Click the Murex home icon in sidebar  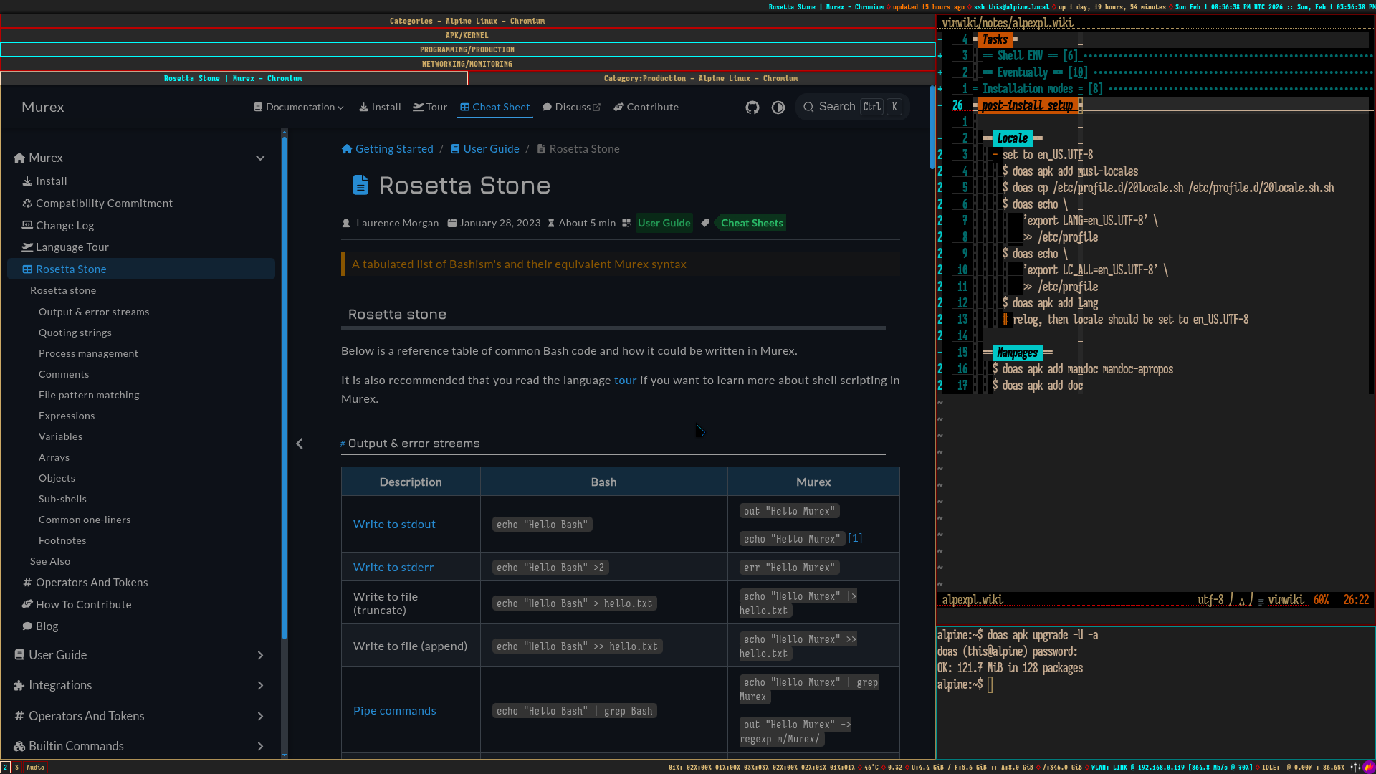coord(19,158)
